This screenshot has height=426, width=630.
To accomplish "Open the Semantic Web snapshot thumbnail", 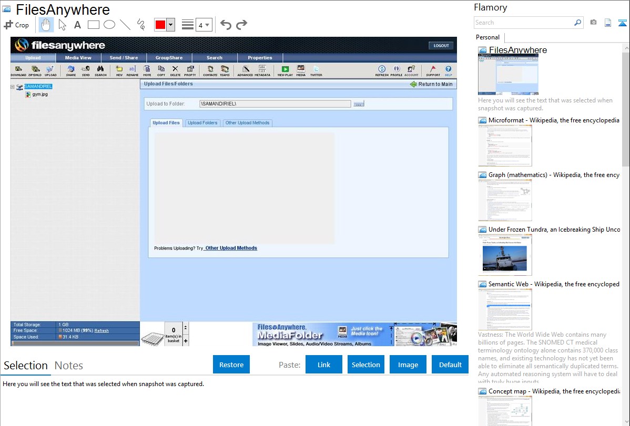I will point(505,309).
